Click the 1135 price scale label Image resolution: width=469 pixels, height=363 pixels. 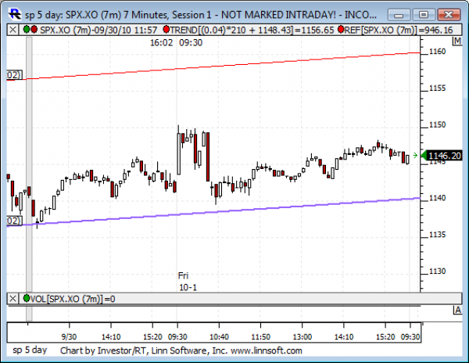(437, 235)
